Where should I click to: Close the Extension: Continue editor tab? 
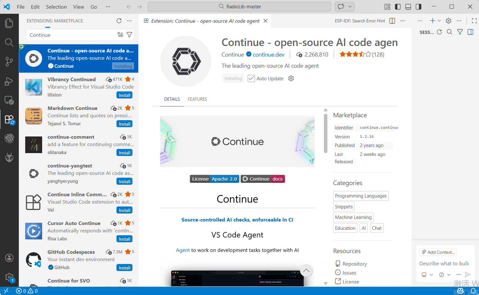tap(266, 21)
